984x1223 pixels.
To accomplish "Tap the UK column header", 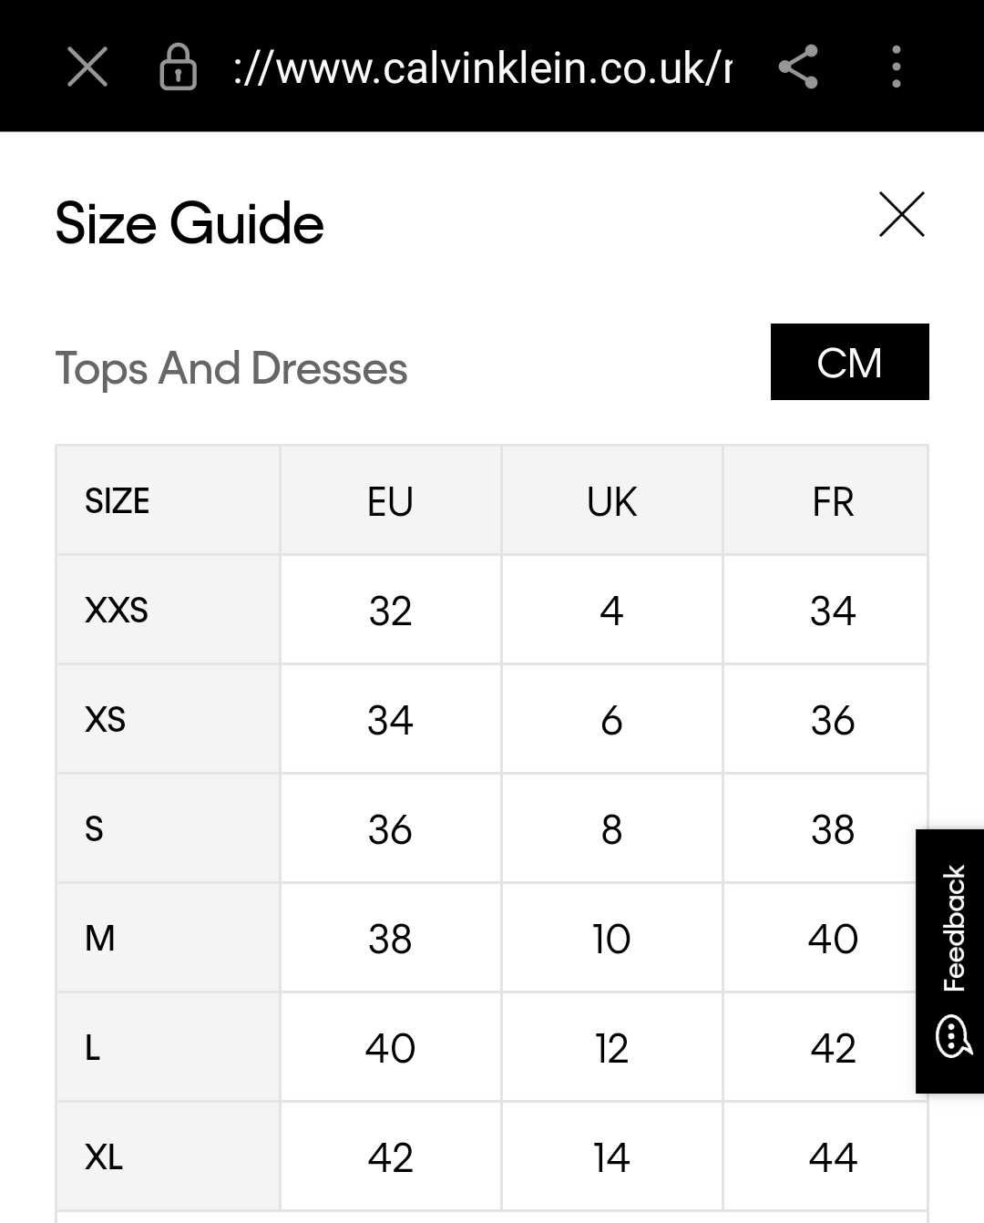I will click(x=611, y=501).
